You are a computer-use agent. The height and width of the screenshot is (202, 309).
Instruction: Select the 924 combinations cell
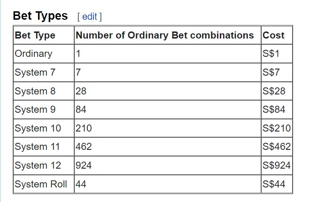[168, 165]
